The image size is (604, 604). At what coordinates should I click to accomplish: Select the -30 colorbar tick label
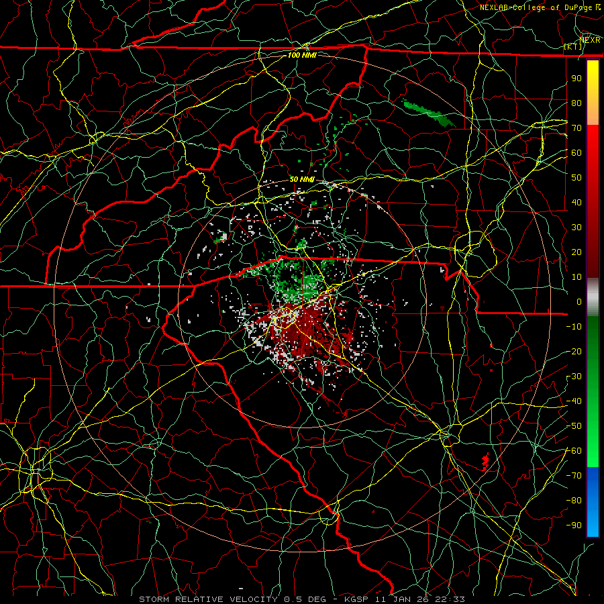click(x=574, y=376)
